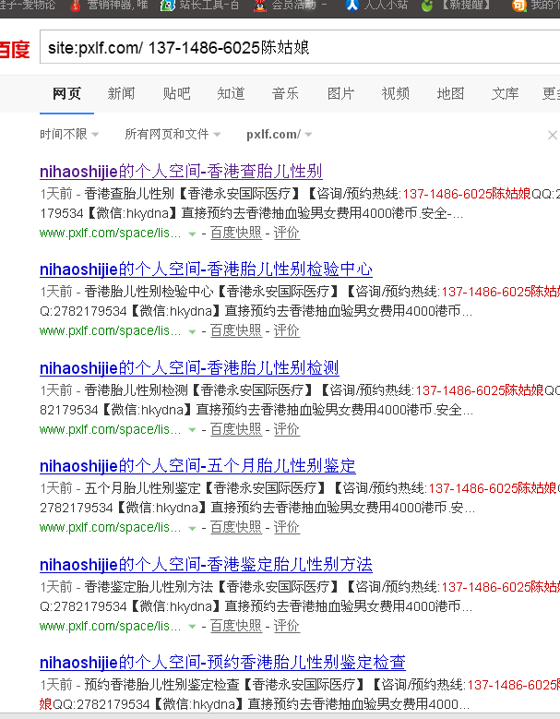This screenshot has width=560, height=719.
Task: Switch to the 新闻 tab
Action: point(121,93)
